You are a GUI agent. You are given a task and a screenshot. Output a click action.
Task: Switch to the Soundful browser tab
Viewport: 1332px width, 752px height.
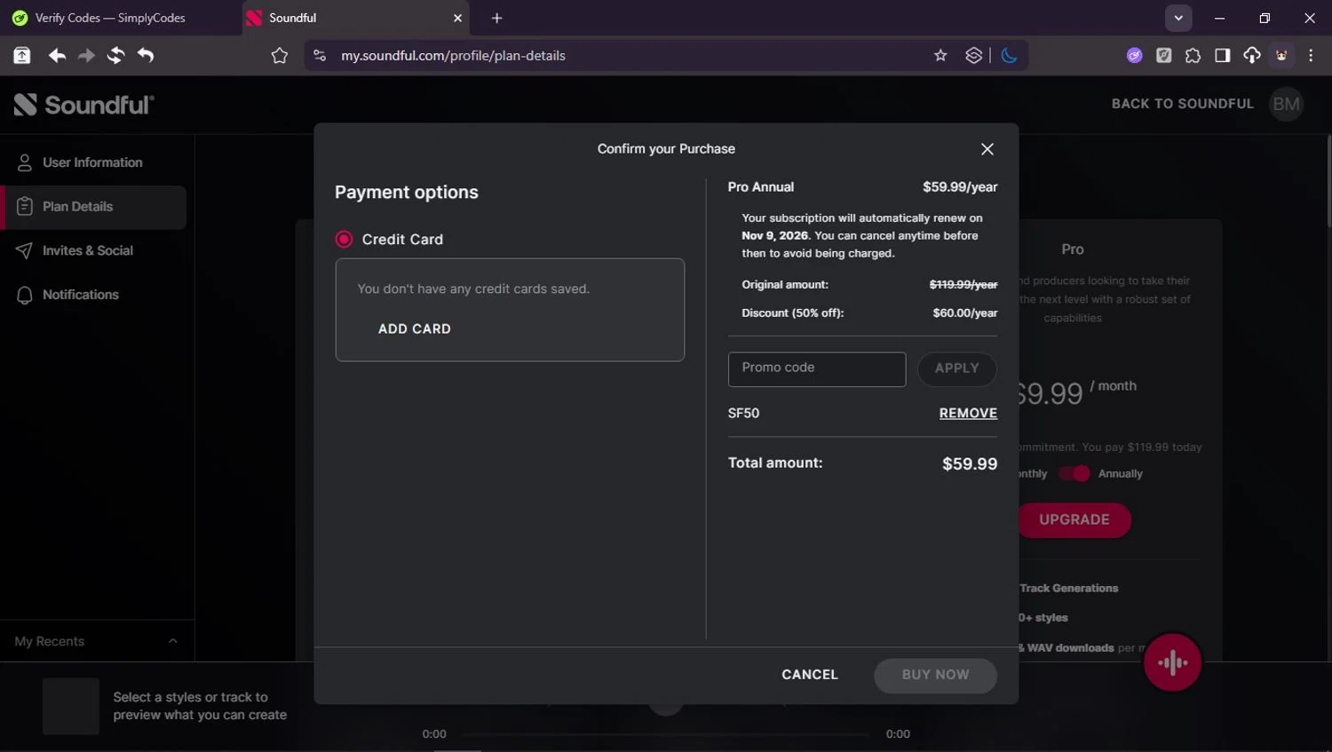(355, 18)
